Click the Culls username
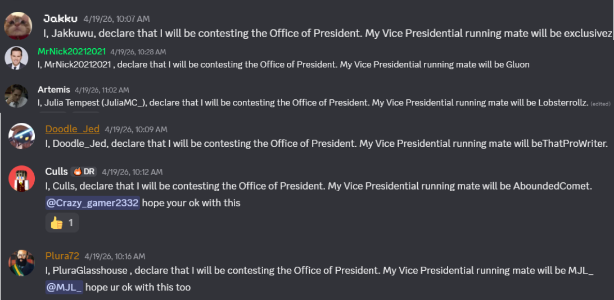614x300 pixels. click(x=56, y=172)
